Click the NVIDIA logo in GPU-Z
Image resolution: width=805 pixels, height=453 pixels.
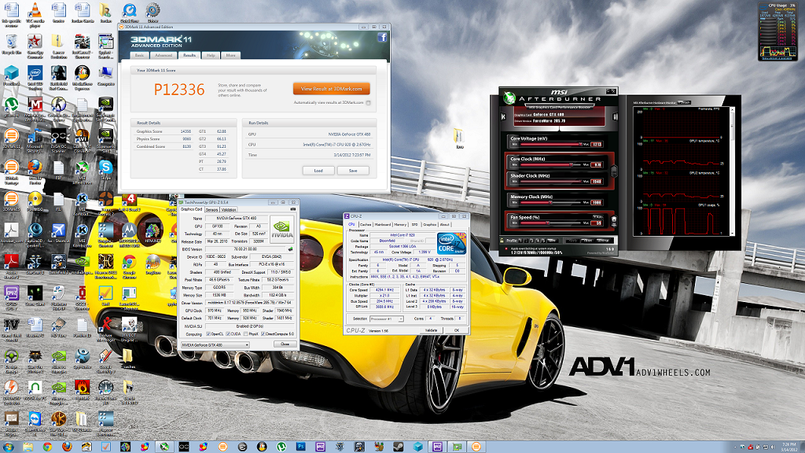click(x=282, y=229)
